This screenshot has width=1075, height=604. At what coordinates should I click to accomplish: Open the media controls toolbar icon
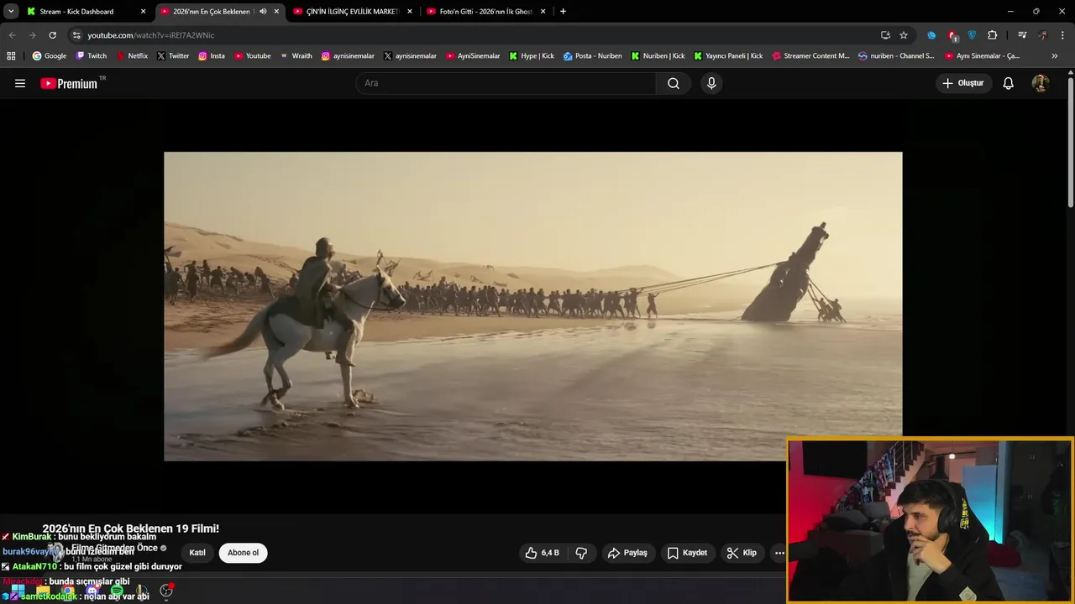1022,35
